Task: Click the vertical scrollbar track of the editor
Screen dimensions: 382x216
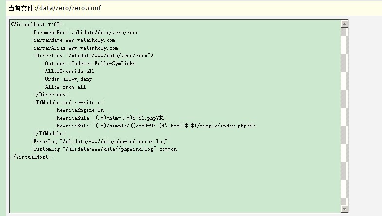Action: (345, 117)
